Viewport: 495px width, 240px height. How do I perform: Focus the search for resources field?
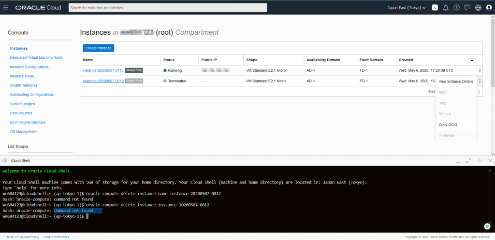click(x=168, y=8)
